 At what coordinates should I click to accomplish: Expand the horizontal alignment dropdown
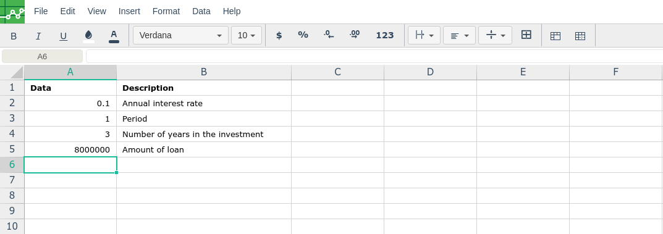point(459,35)
